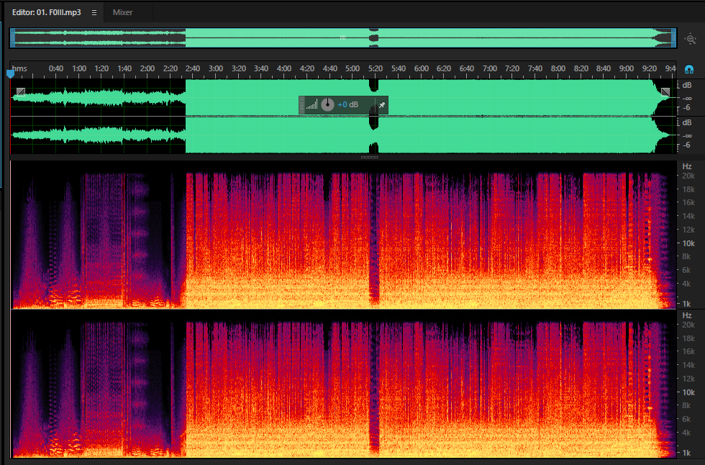Click 2:40 on the time ruler
This screenshot has height=465, width=705.
click(193, 68)
